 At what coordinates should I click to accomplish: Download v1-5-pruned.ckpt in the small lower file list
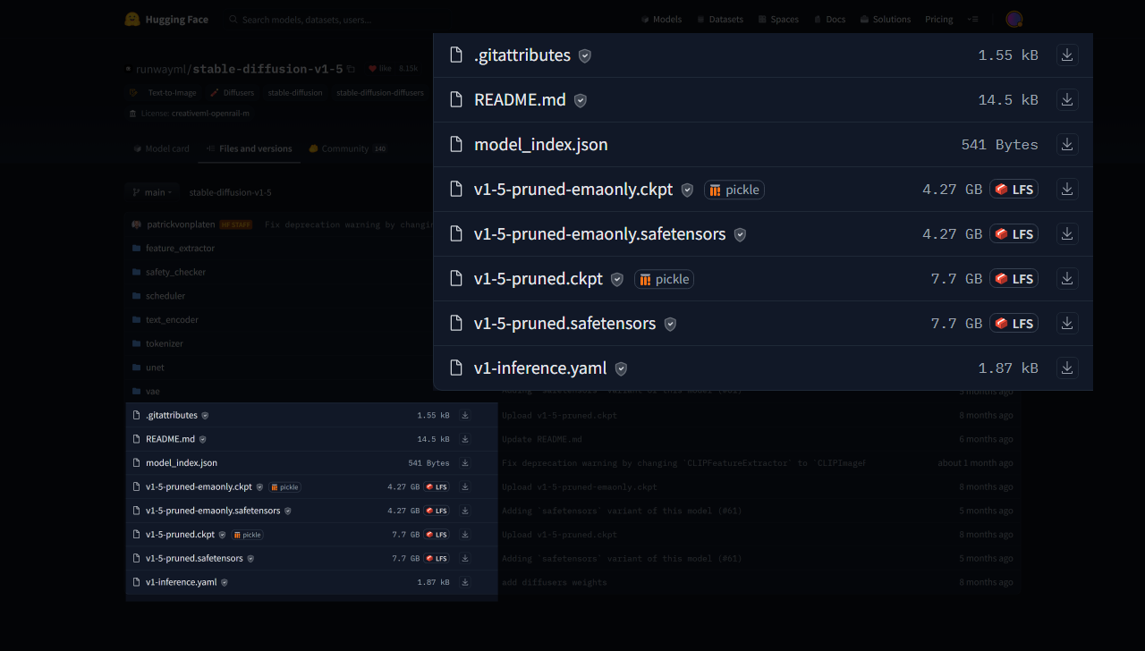click(x=465, y=535)
